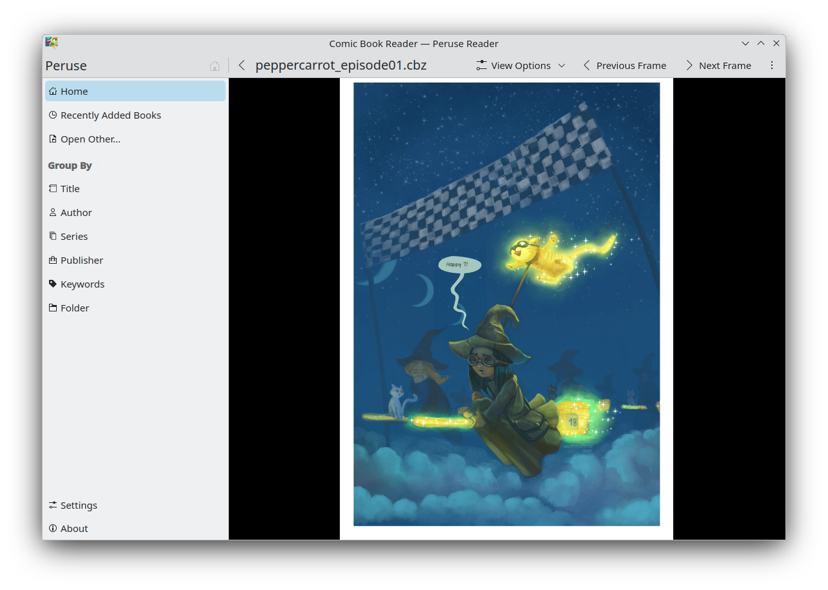
Task: Open the About page
Action: (74, 529)
